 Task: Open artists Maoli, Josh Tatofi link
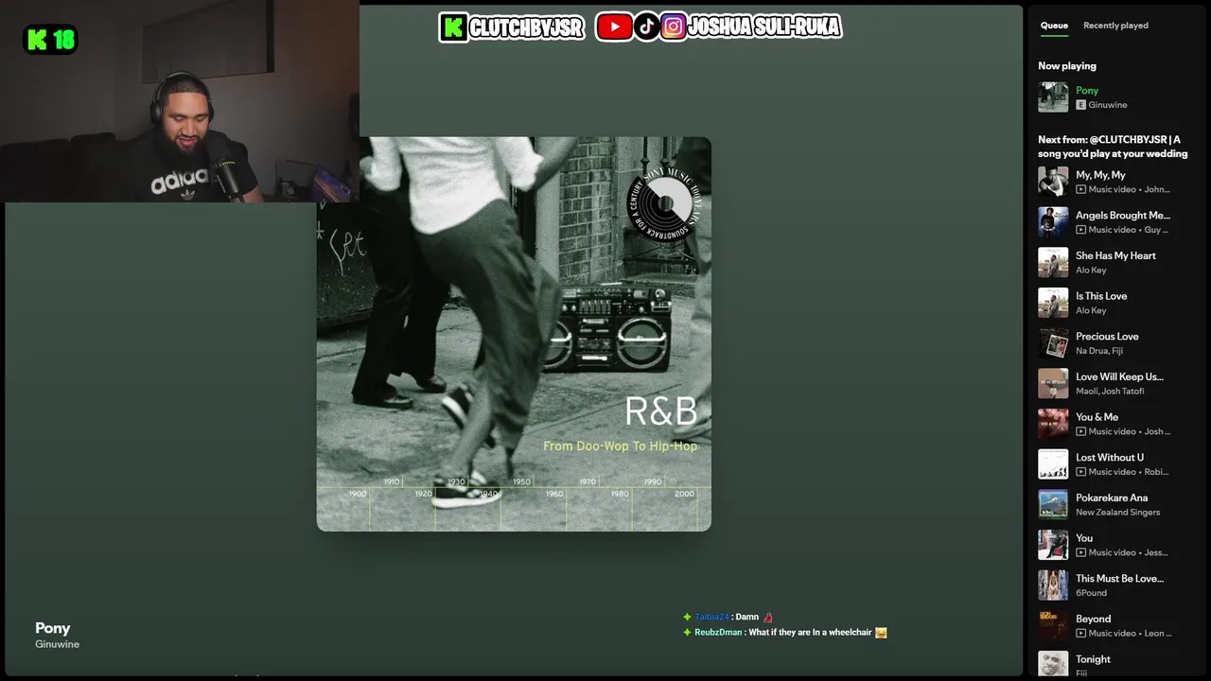pyautogui.click(x=1110, y=391)
